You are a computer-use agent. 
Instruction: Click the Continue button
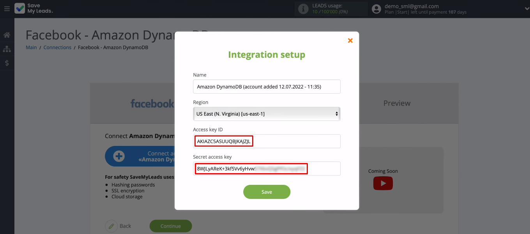coord(171,226)
